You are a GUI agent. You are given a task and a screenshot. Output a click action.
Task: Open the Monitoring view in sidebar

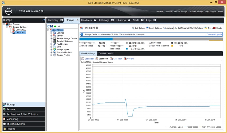pyautogui.click(x=24, y=119)
